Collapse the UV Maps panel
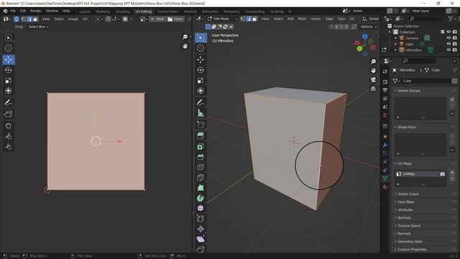 pos(404,163)
